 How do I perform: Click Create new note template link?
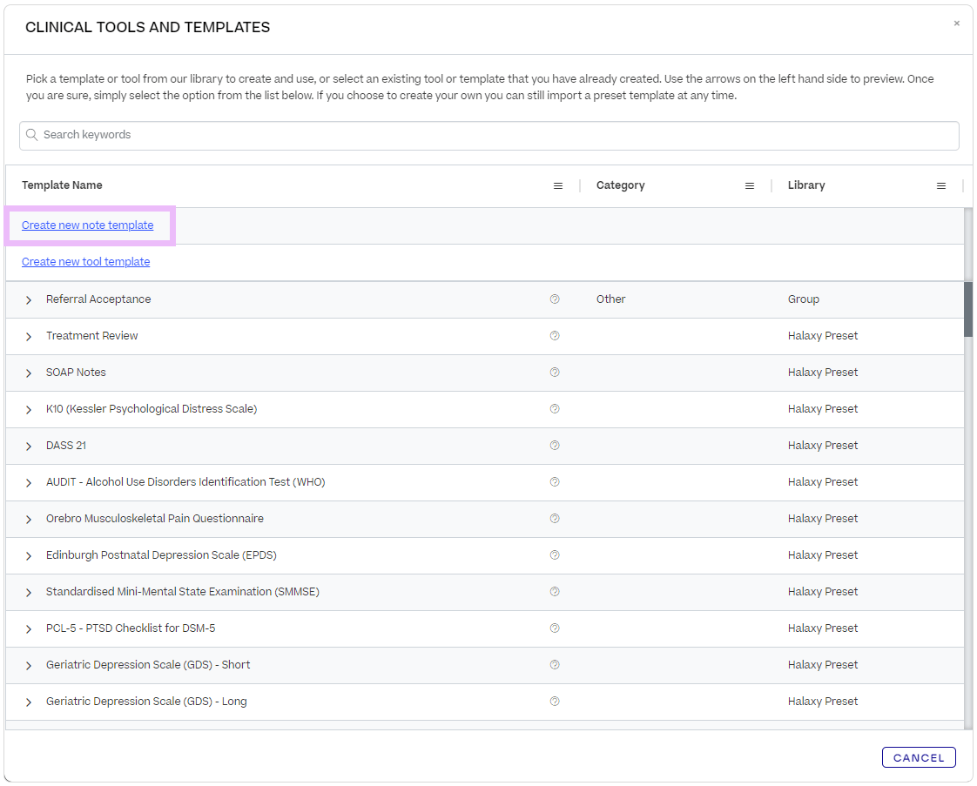pyautogui.click(x=87, y=225)
